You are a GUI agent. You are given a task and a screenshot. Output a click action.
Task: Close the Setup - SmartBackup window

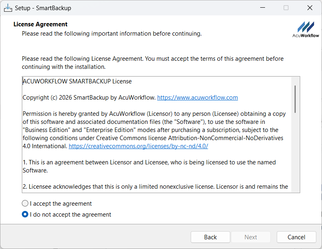(310, 8)
